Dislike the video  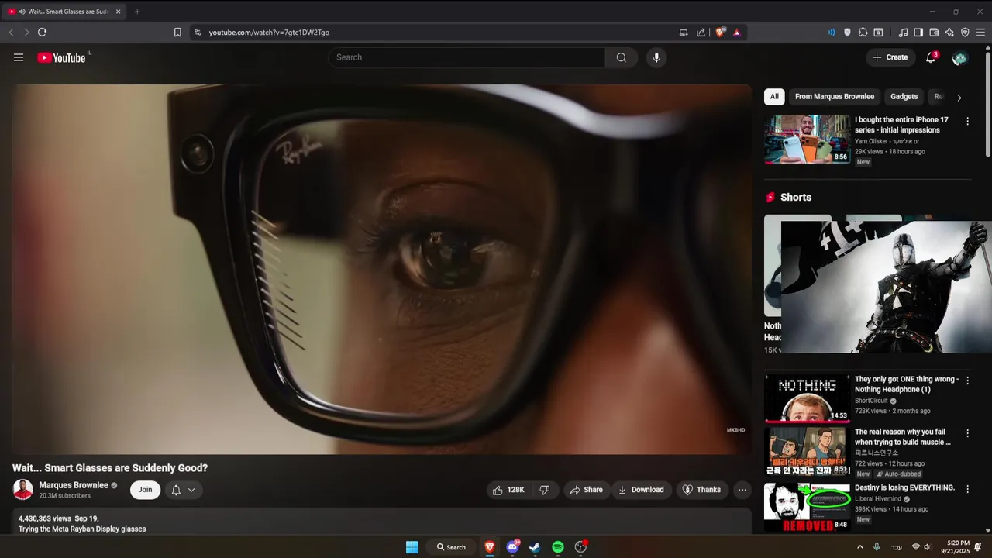pos(544,490)
